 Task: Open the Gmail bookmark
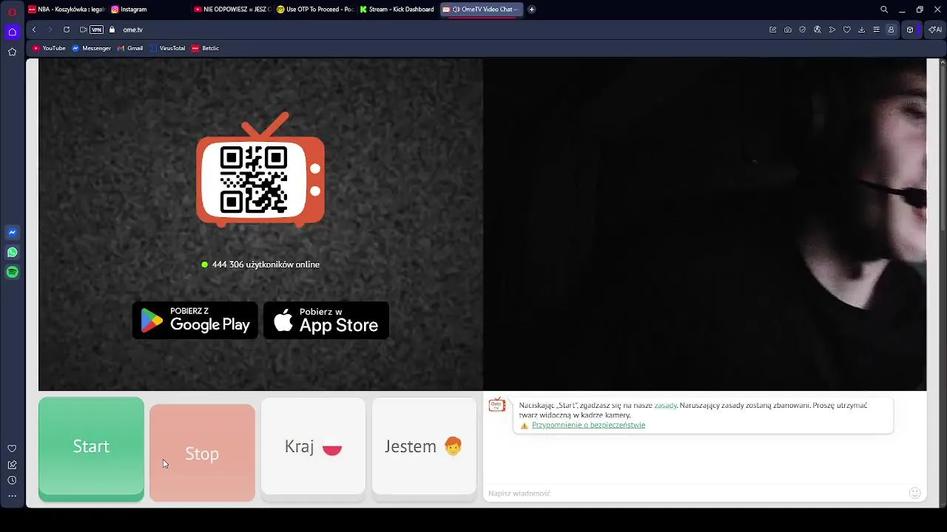[x=130, y=48]
